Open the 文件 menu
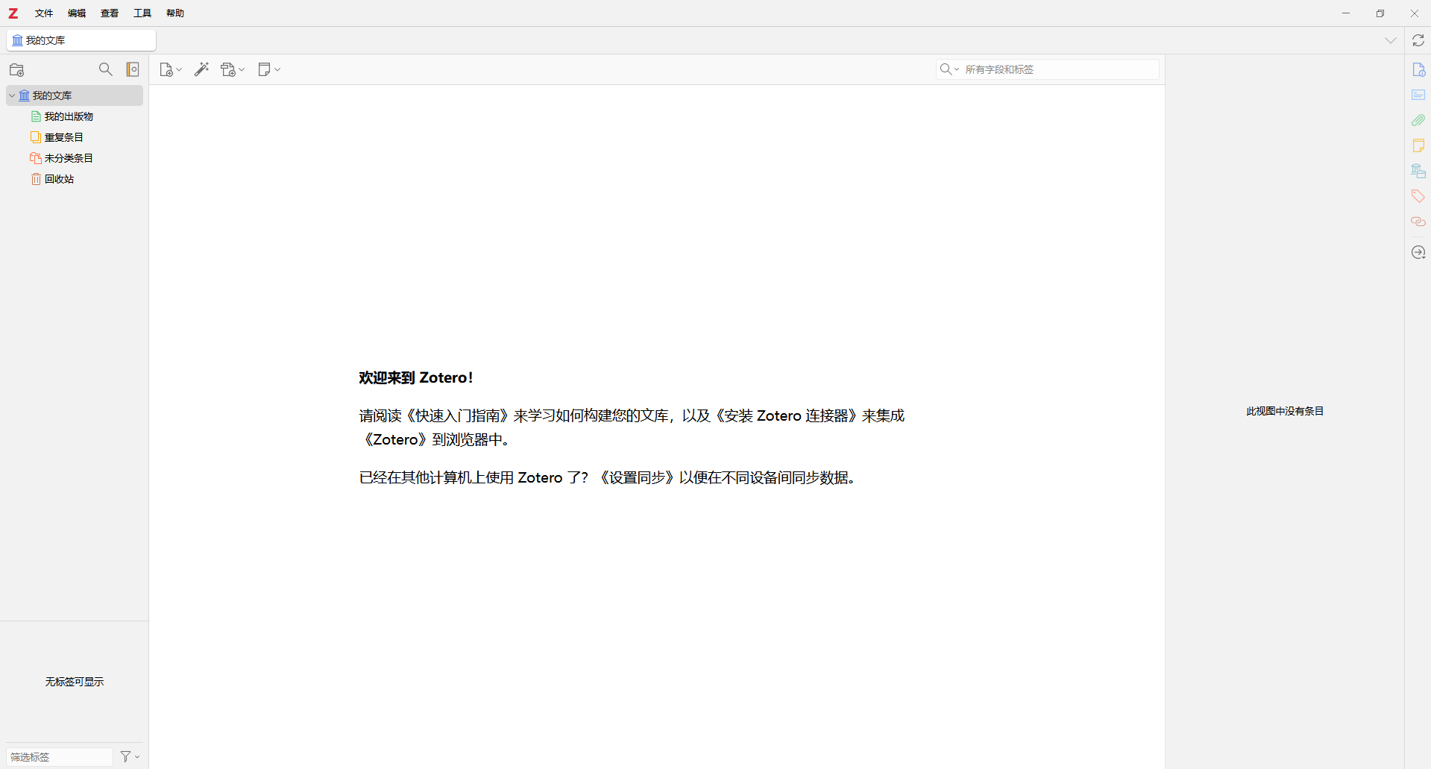Image resolution: width=1431 pixels, height=769 pixels. tap(44, 13)
